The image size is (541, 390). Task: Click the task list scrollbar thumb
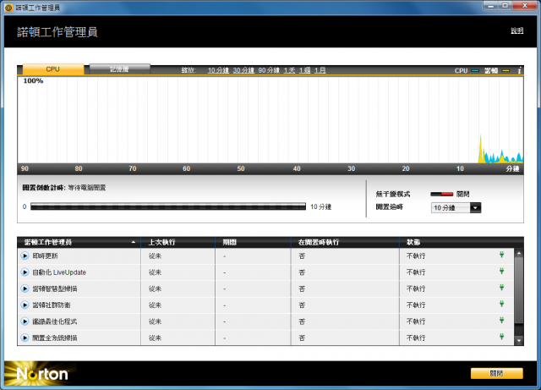[x=519, y=290]
